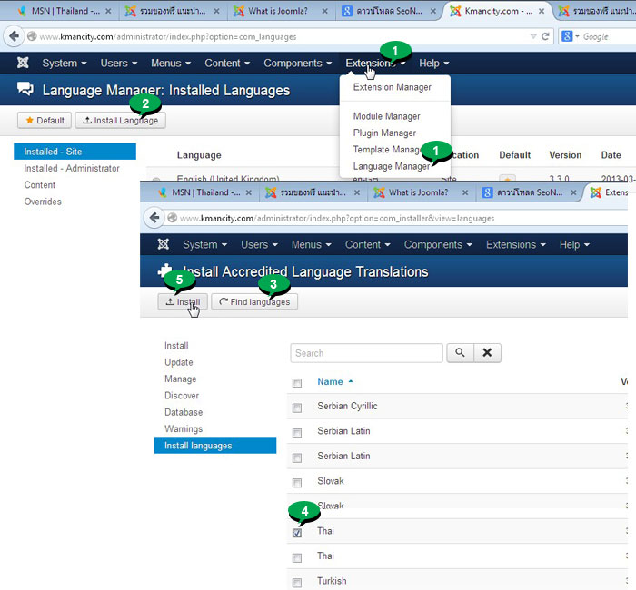The image size is (636, 590).
Task: Choose Extension Manager from Extensions menu
Action: coord(393,87)
